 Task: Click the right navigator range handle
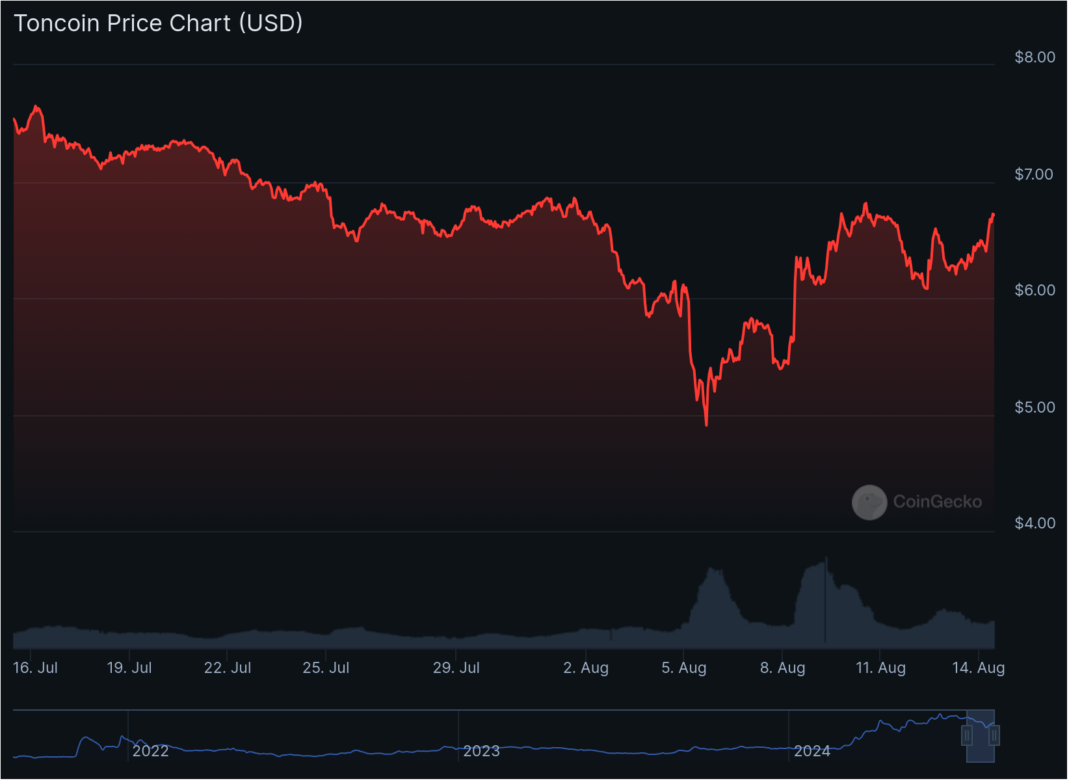pyautogui.click(x=994, y=735)
